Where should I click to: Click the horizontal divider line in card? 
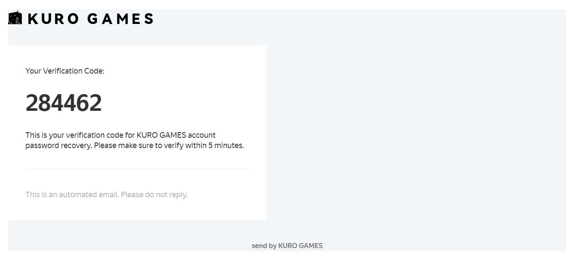[137, 169]
